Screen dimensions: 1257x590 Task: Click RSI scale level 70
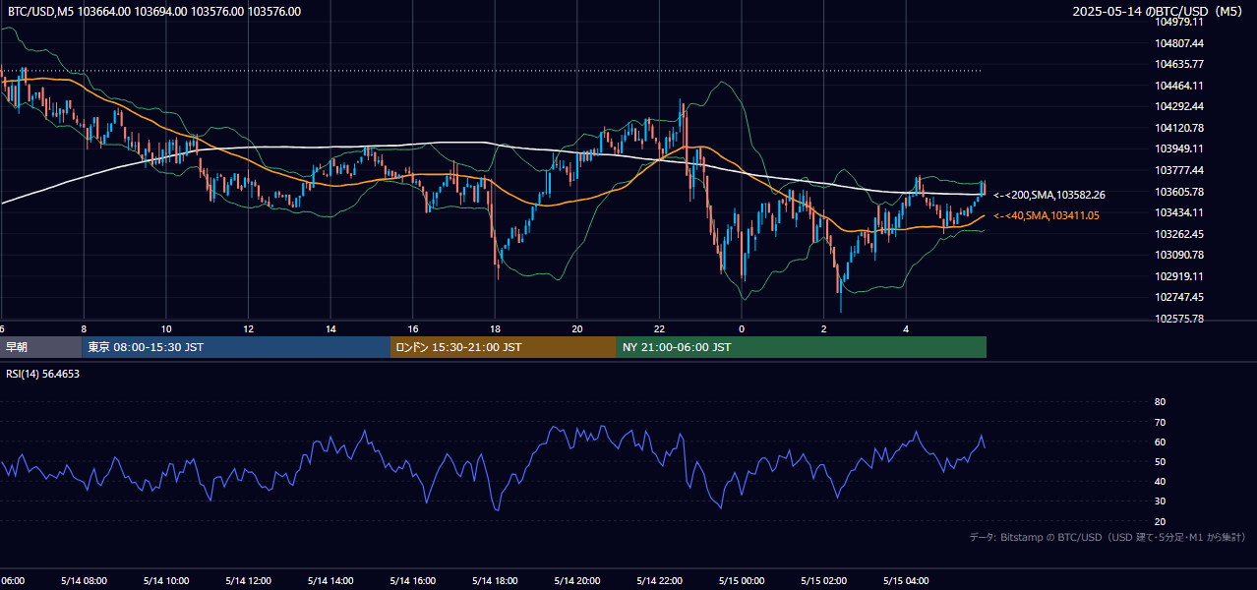(x=1160, y=422)
